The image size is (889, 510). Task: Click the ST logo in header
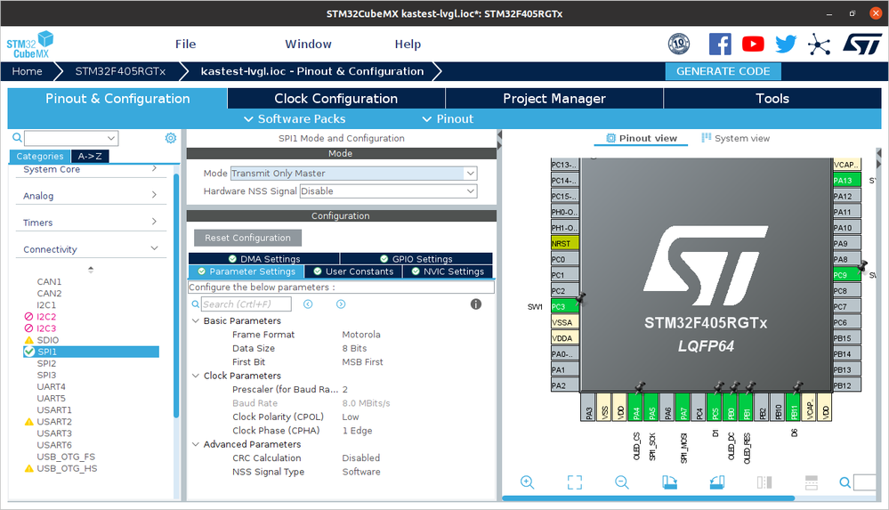tap(862, 44)
